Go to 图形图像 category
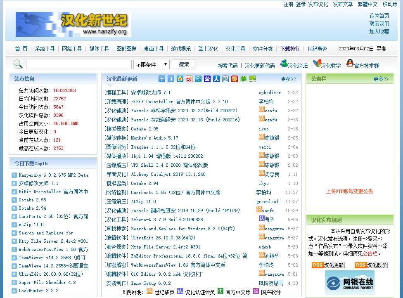The image size is (403, 298). [x=126, y=49]
